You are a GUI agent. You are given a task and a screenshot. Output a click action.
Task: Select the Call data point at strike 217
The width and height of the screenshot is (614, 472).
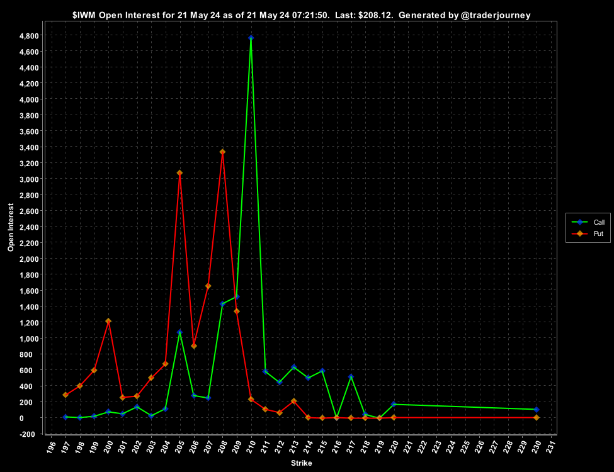pyautogui.click(x=351, y=376)
